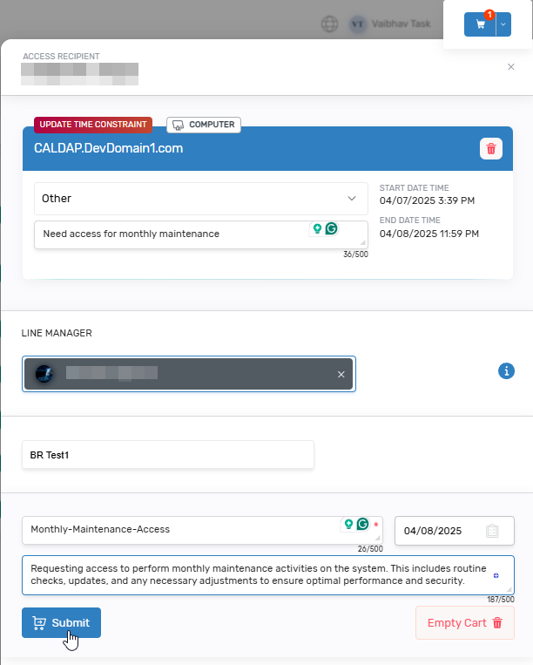This screenshot has height=665, width=533.
Task: Click the Update Time Constraint label
Action: click(93, 125)
